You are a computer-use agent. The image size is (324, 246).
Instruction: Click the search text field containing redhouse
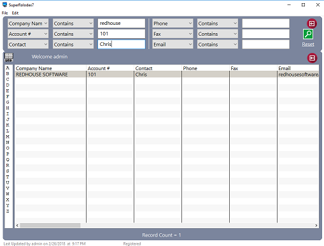pyautogui.click(x=122, y=24)
